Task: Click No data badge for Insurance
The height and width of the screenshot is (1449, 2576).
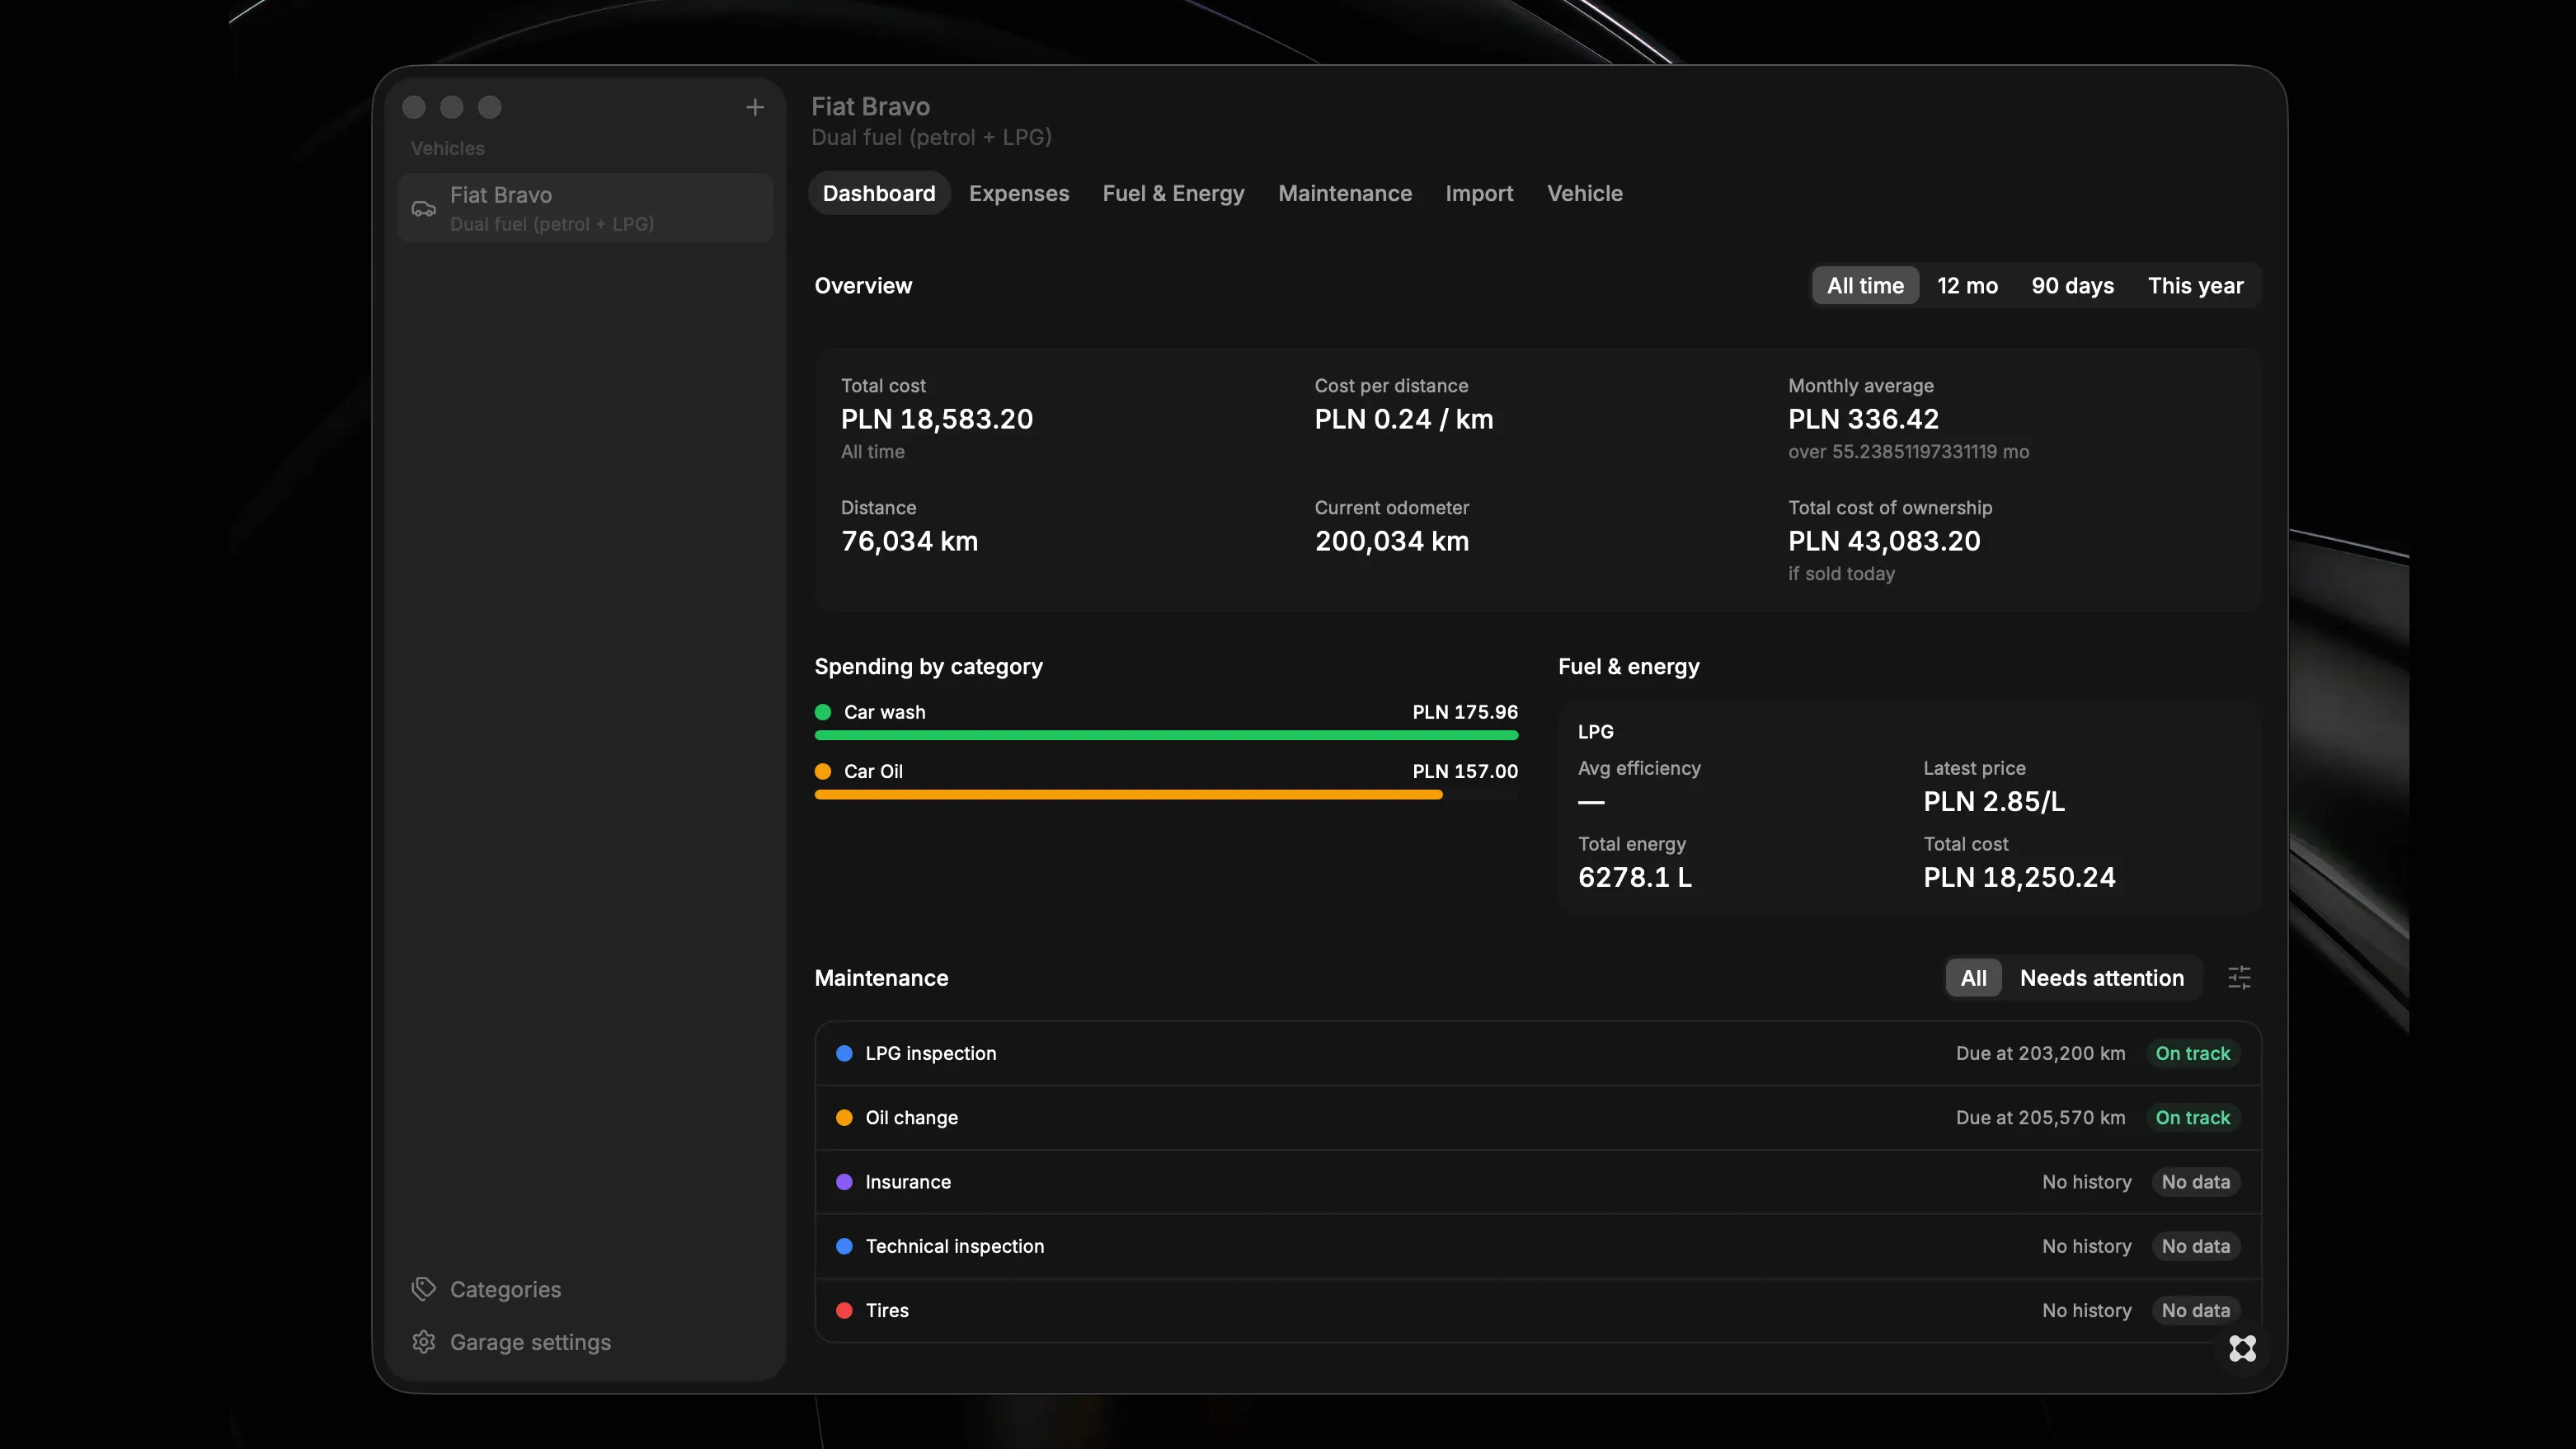Action: pyautogui.click(x=2195, y=1181)
